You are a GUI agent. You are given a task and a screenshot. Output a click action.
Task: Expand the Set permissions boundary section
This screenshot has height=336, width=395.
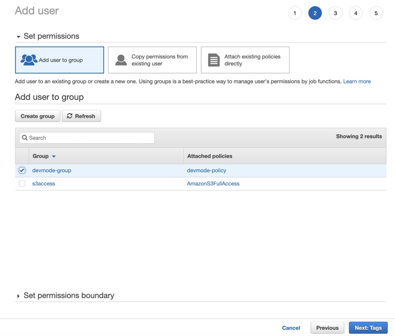point(19,295)
